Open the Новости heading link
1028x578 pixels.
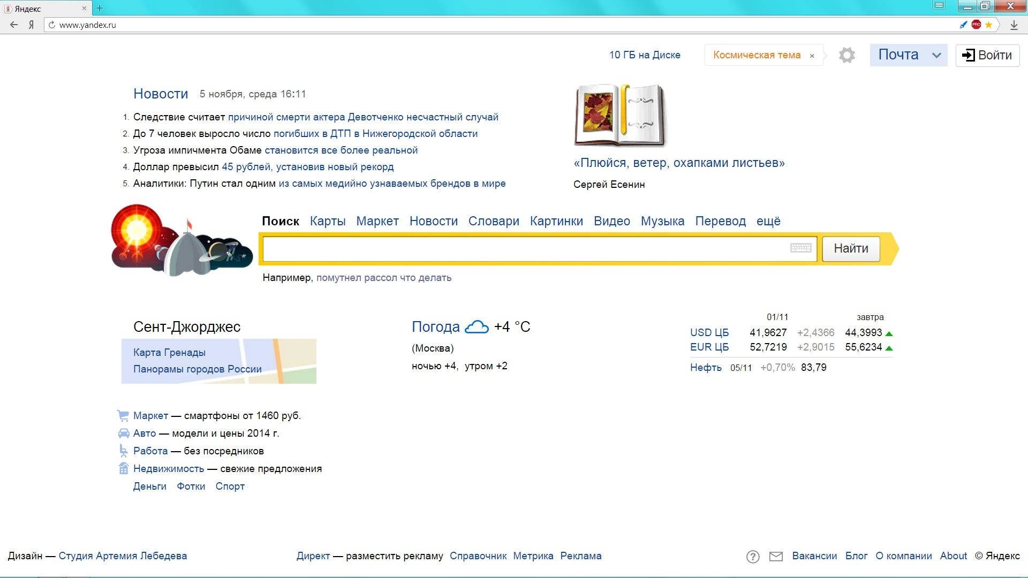pyautogui.click(x=161, y=94)
